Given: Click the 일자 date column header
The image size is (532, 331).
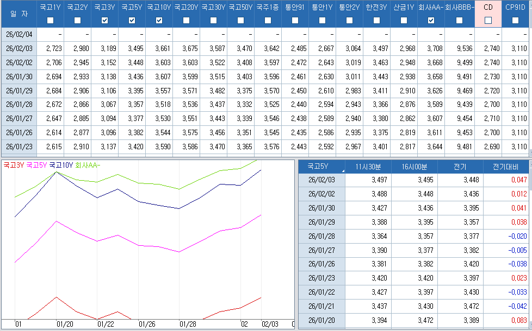Looking at the screenshot, I should (x=18, y=14).
